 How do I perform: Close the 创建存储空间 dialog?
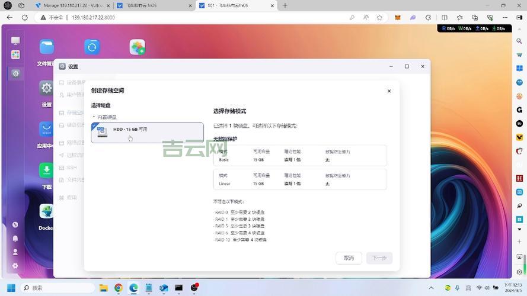[x=389, y=91]
